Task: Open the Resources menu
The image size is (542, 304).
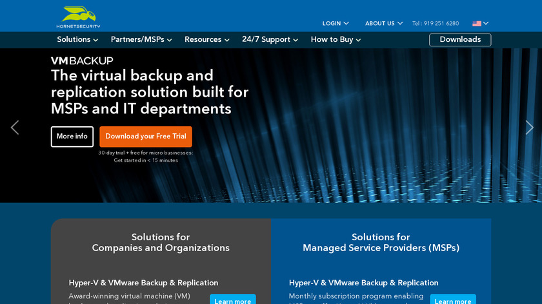Action: (206, 40)
